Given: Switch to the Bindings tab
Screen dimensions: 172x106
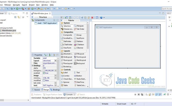Looking at the screenshot, I should [55, 90].
